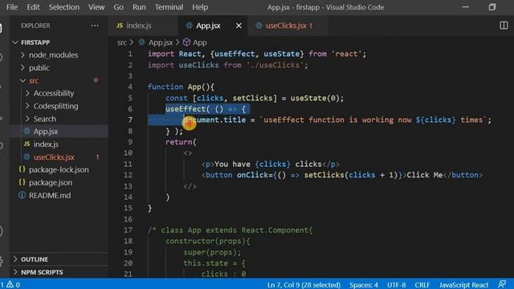Open the problems and warnings status indicator

pyautogui.click(x=10, y=285)
